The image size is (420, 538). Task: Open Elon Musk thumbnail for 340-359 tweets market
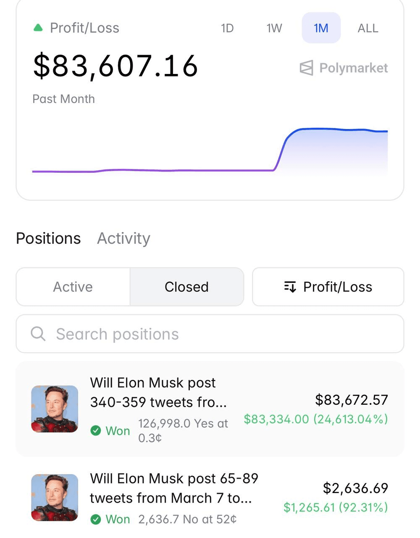coord(55,409)
